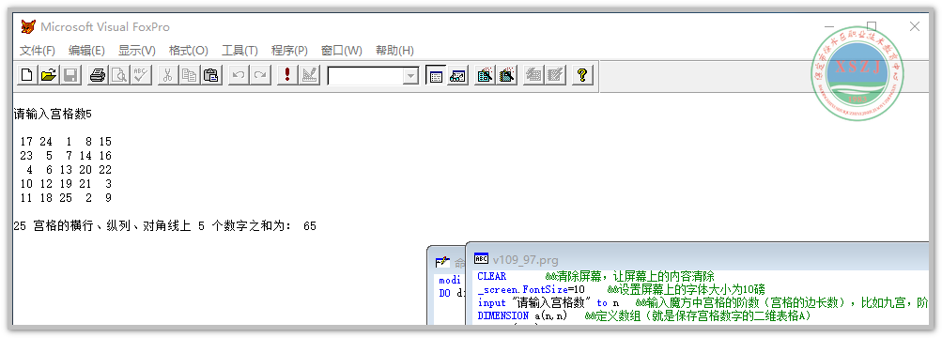Open the 文件(F) menu

click(38, 51)
